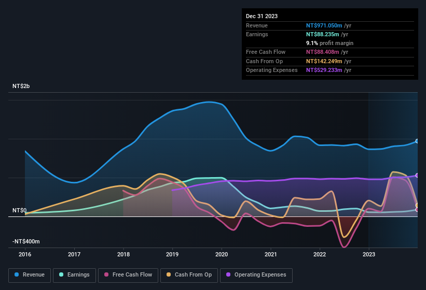The width and height of the screenshot is (426, 290).
Task: Click the NT$142.249m cash from op value
Action: coord(324,61)
